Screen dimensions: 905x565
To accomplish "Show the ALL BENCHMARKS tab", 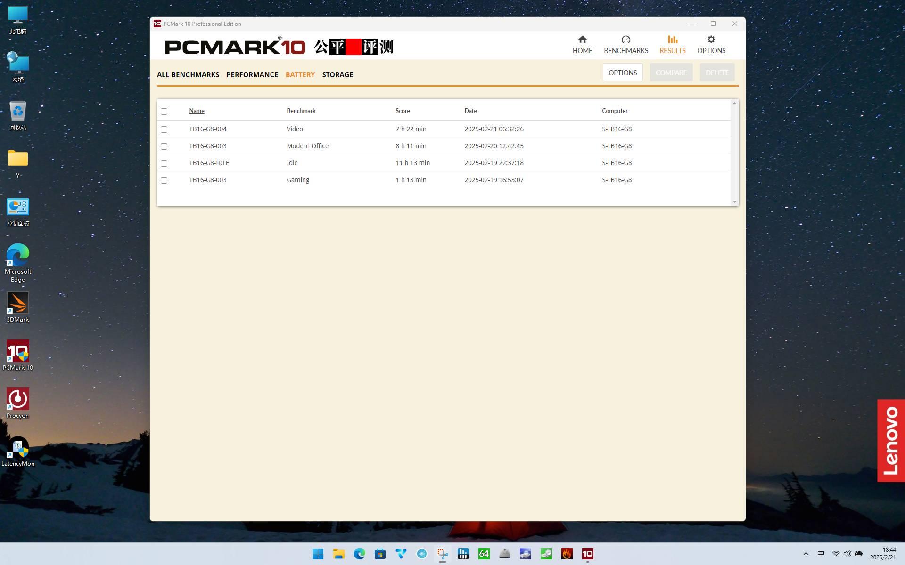I will point(188,75).
